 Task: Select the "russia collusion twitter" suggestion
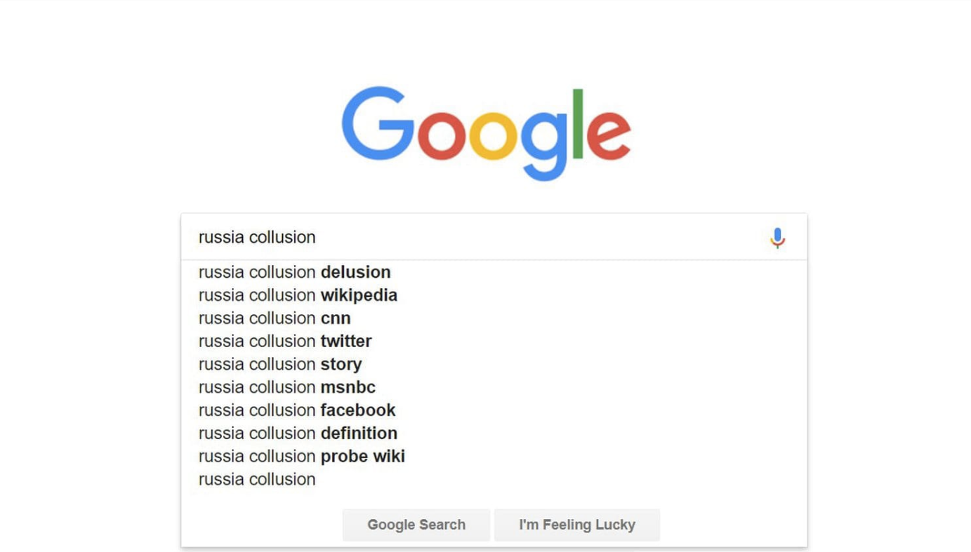click(x=285, y=342)
